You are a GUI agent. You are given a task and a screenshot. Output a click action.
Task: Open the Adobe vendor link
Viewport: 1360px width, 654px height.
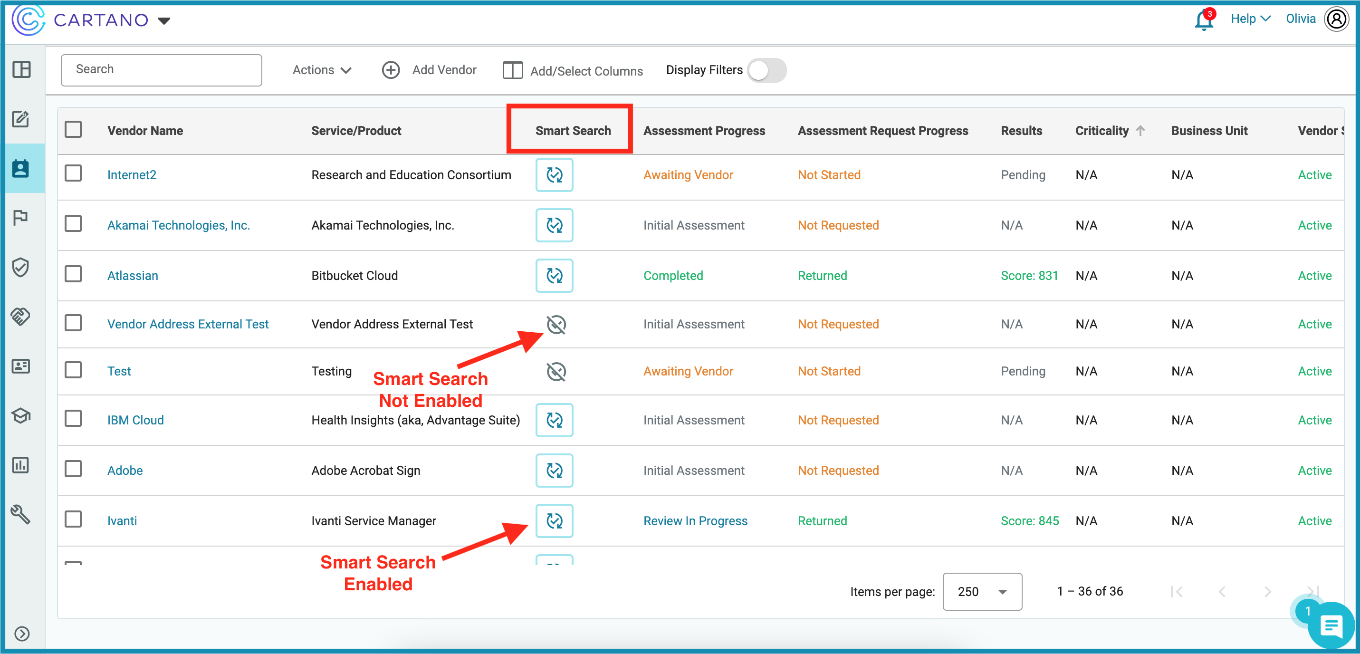(x=125, y=471)
